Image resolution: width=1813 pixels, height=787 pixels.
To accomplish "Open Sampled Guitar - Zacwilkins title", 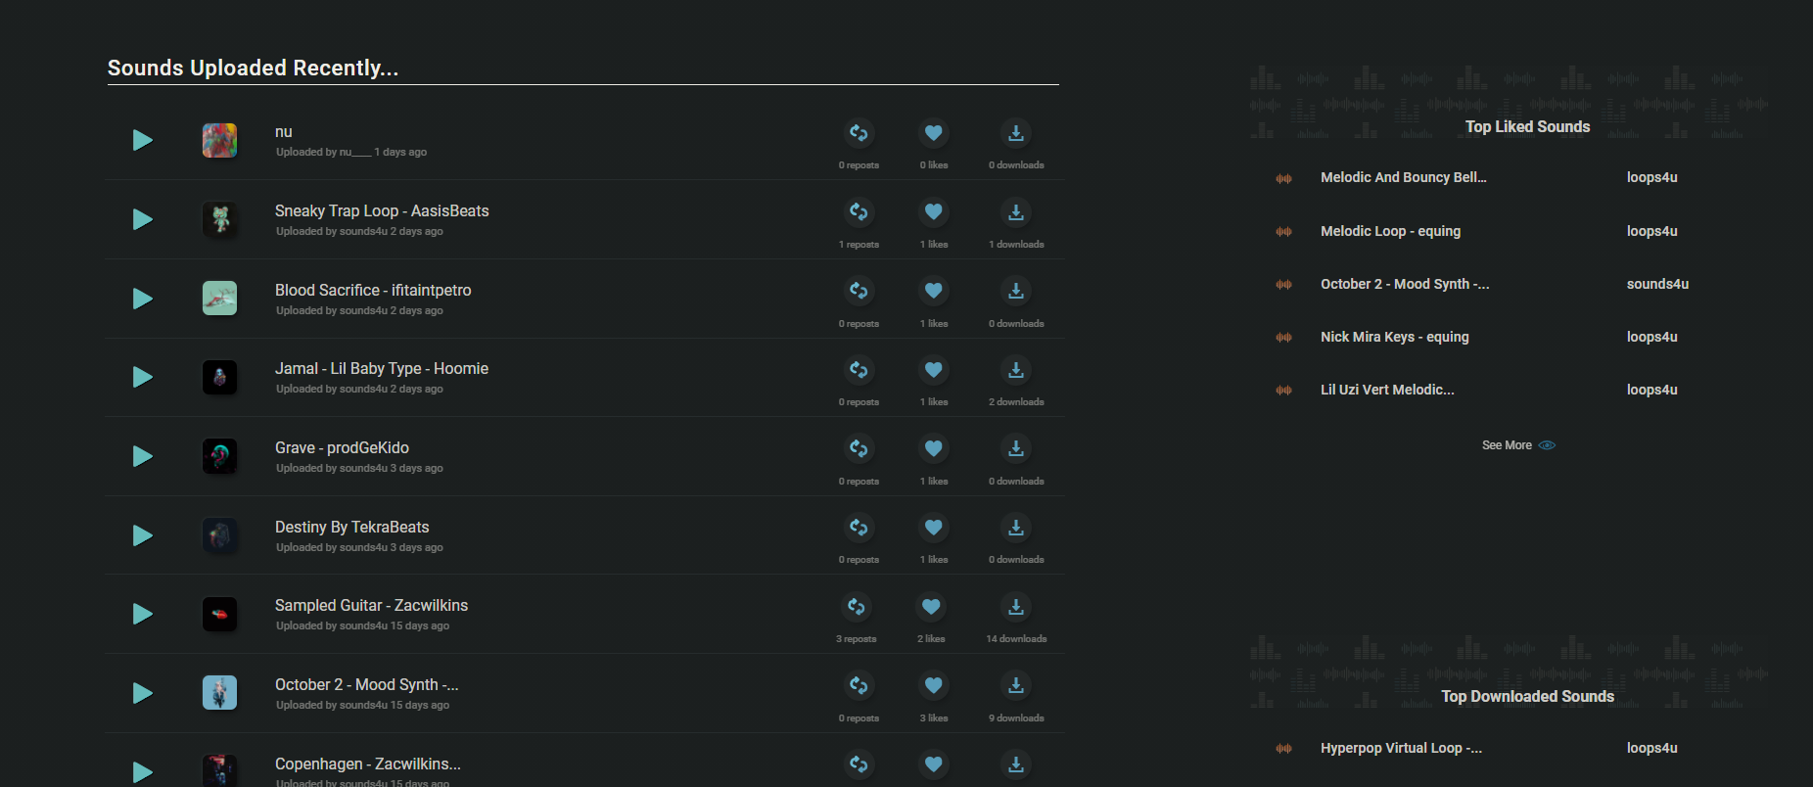I will tap(371, 606).
